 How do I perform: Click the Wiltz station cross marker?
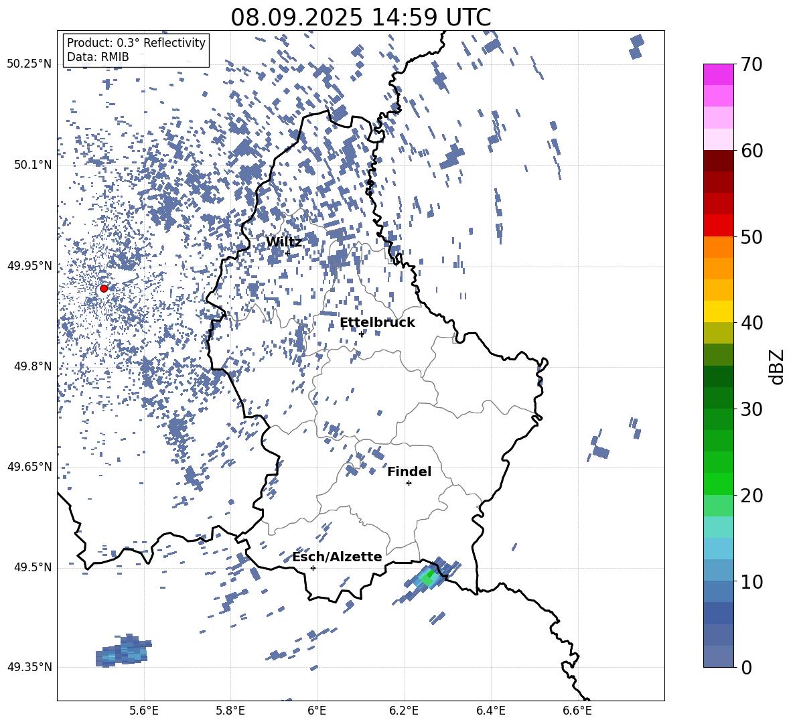coord(288,252)
